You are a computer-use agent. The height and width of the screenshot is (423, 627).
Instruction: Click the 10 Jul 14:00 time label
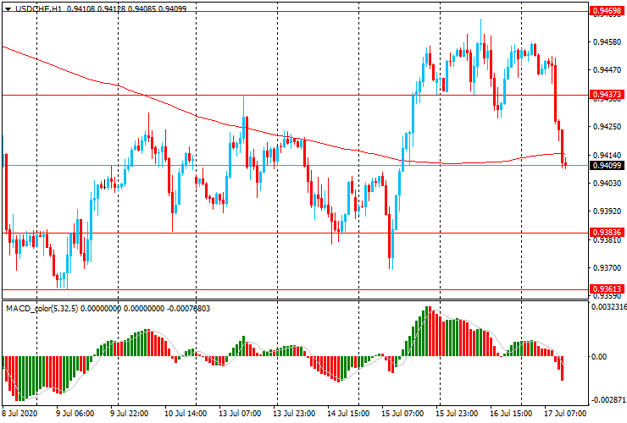tap(186, 414)
